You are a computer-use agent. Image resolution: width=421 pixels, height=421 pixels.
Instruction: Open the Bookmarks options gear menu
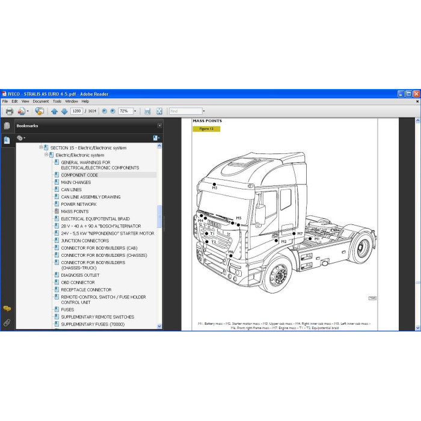20,138
